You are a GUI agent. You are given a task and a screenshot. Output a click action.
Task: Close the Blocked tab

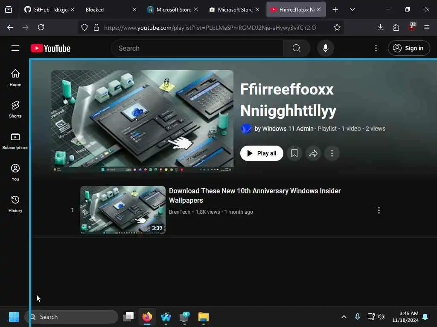click(134, 9)
